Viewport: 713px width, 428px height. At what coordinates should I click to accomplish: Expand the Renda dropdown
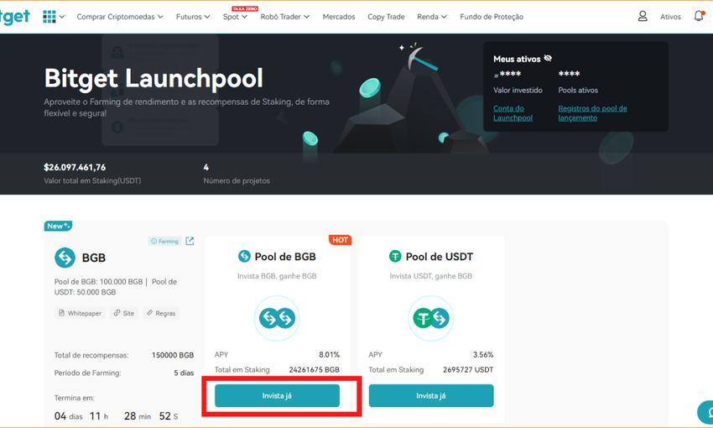432,17
